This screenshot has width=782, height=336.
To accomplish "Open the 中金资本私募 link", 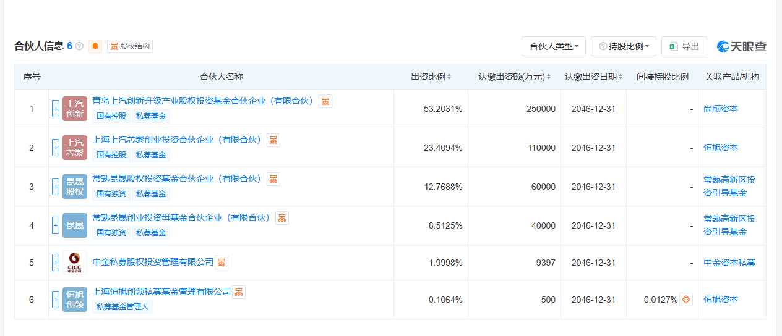I will (729, 262).
